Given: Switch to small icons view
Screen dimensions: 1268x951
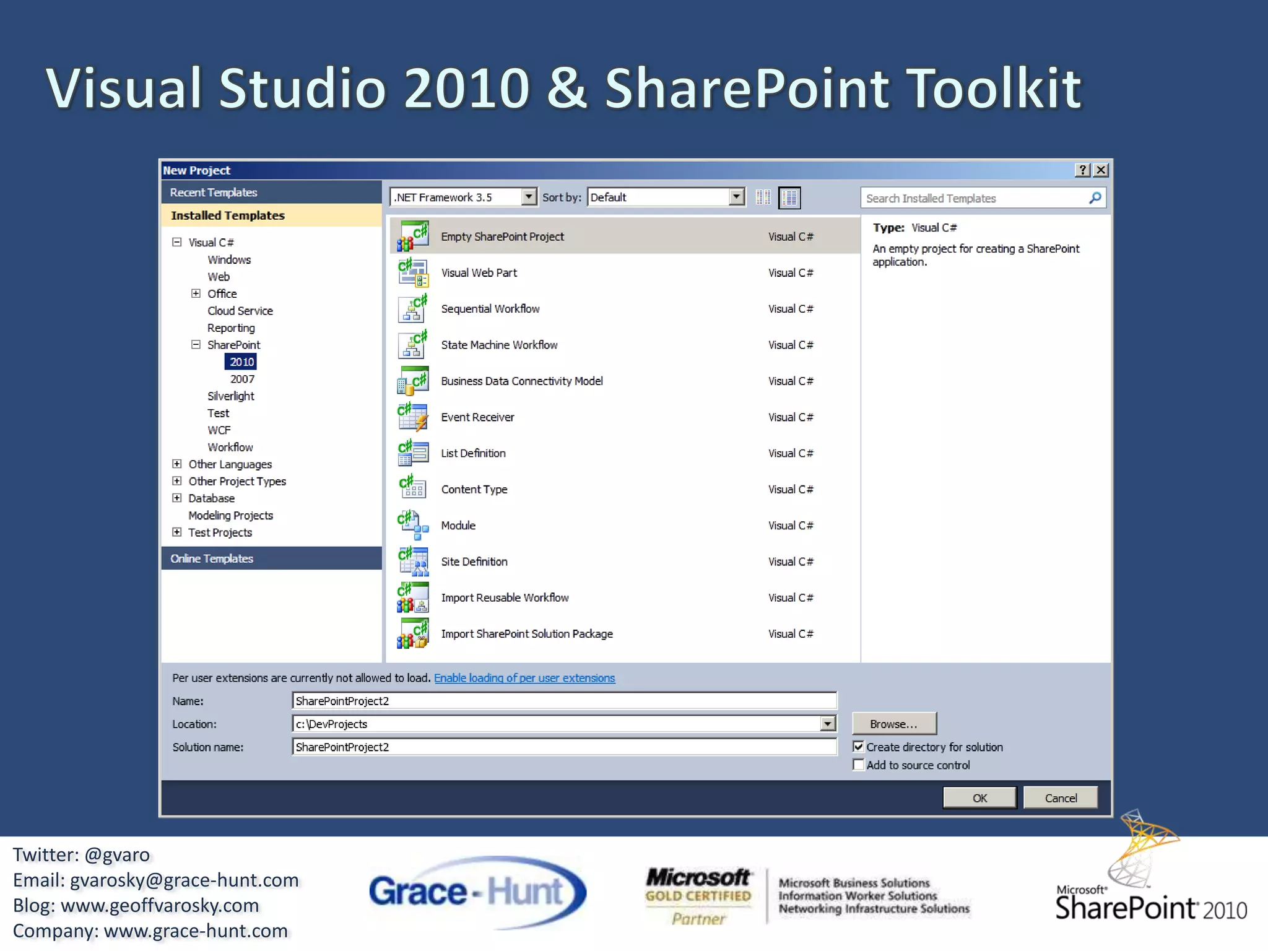Looking at the screenshot, I should pyautogui.click(x=763, y=198).
